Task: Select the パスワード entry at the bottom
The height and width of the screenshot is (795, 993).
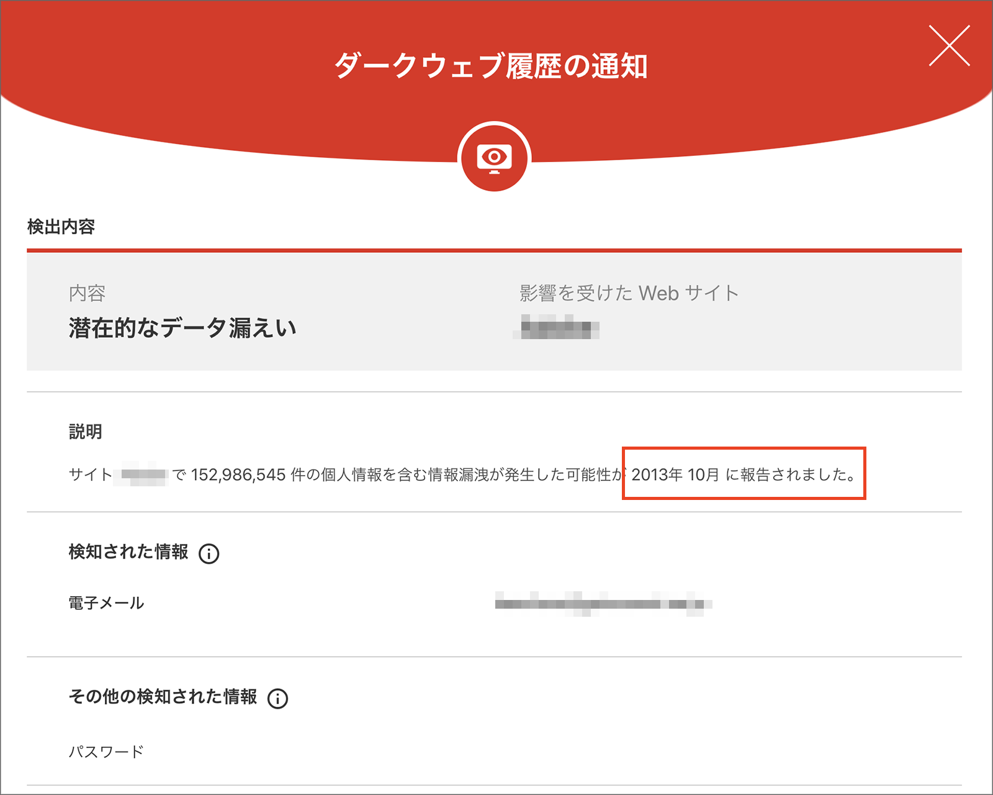Action: tap(106, 750)
